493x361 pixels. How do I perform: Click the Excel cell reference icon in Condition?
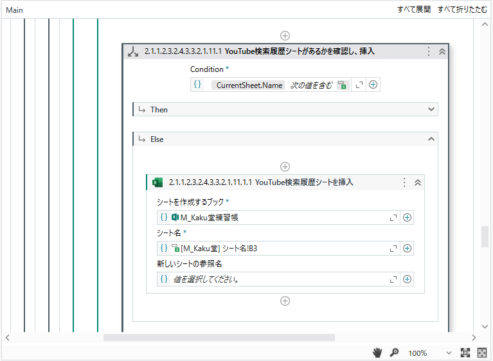342,85
